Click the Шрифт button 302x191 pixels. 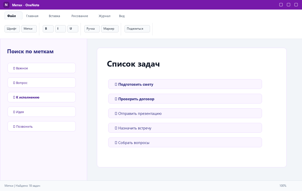pyautogui.click(x=12, y=29)
